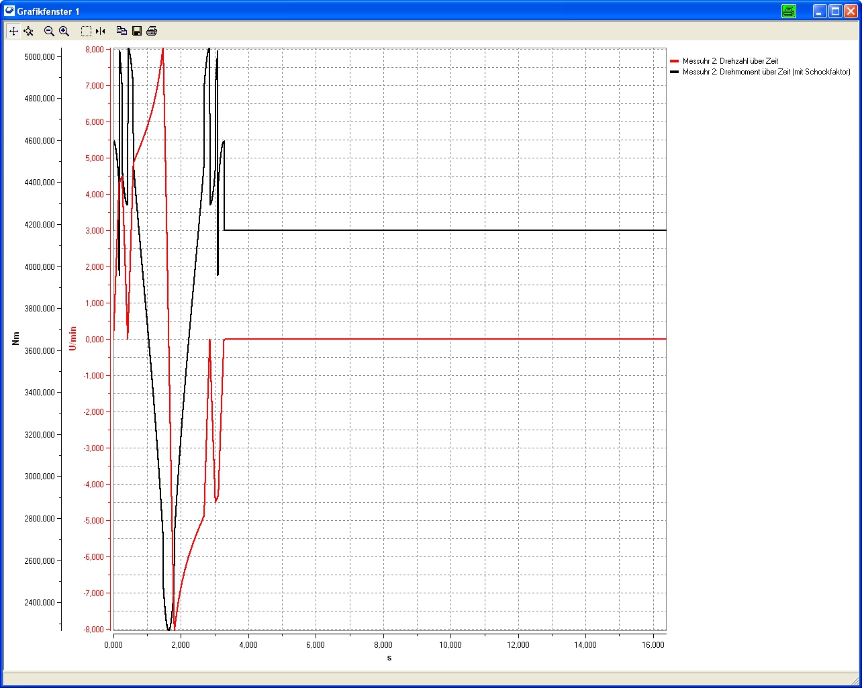Click the s time axis label
This screenshot has width=862, height=688.
pos(389,658)
